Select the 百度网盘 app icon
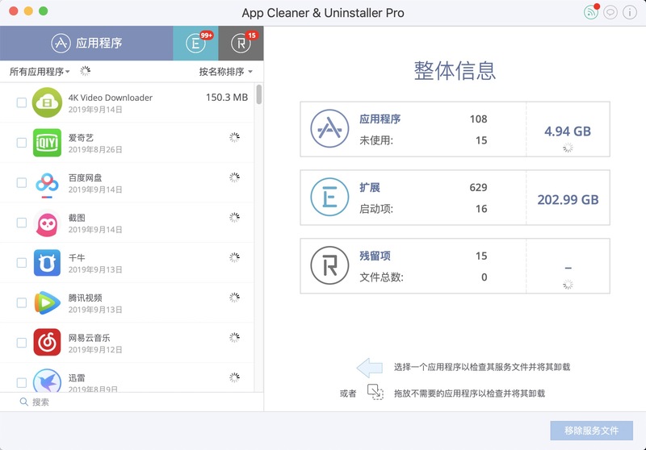Image resolution: width=646 pixels, height=450 pixels. tap(47, 185)
